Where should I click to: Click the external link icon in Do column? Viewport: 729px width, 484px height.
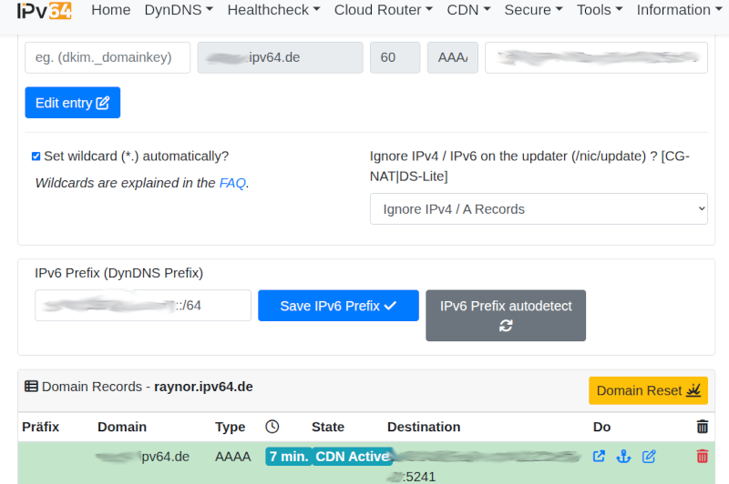pos(599,457)
